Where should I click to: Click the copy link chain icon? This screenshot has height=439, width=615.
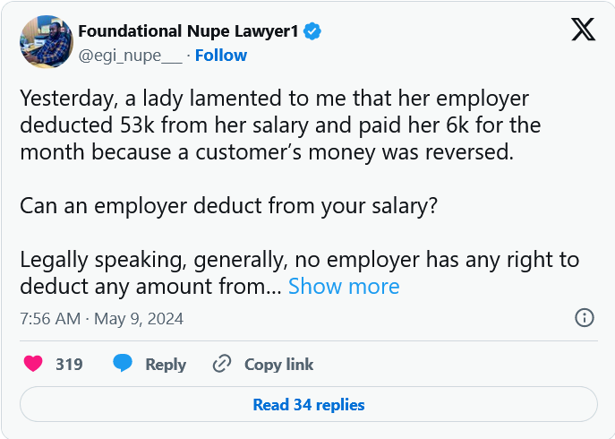tap(222, 364)
